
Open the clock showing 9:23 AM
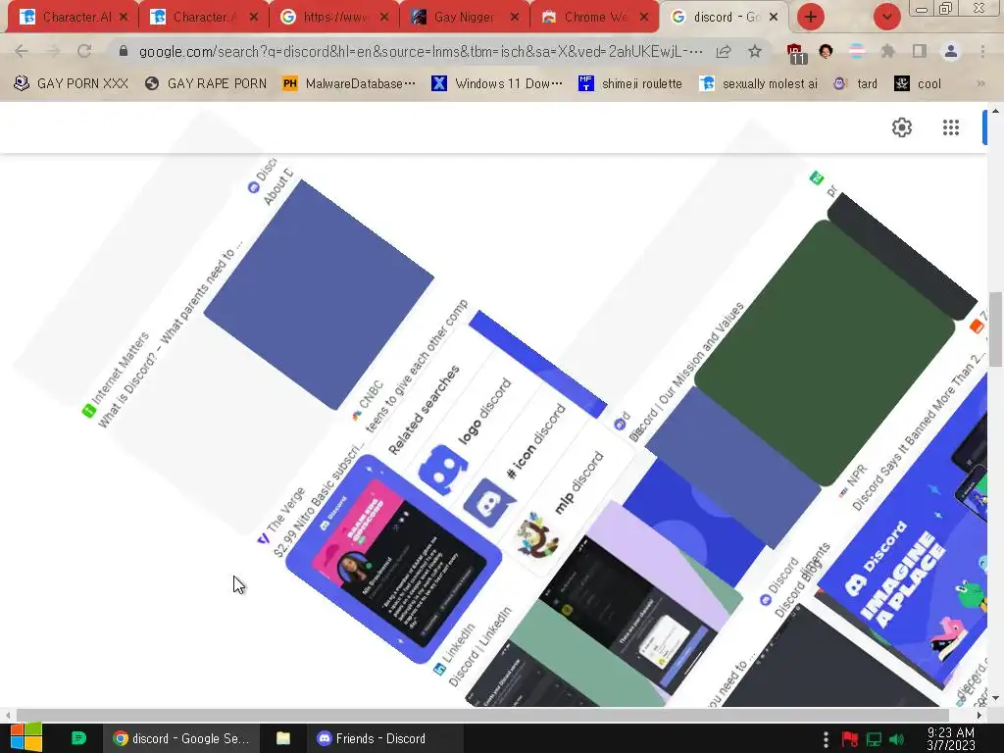[951, 739]
